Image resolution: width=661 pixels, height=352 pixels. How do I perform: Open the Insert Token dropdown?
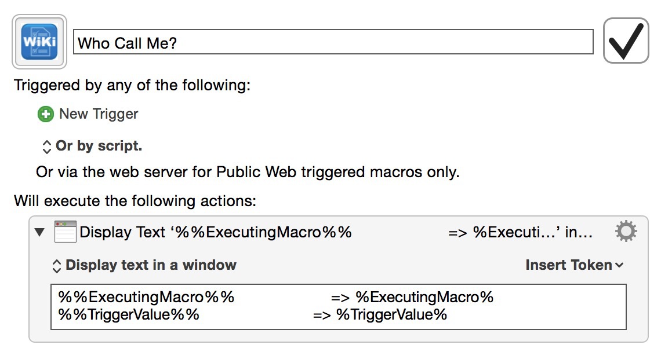(574, 265)
